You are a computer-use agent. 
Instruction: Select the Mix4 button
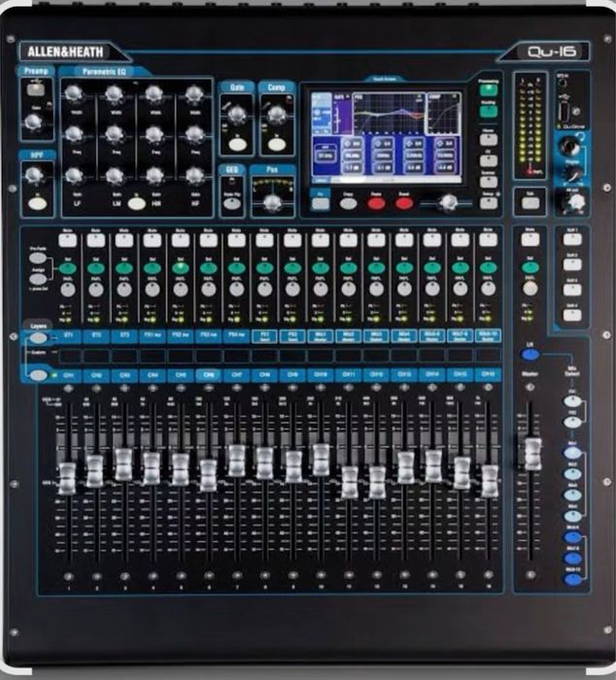coord(572,516)
